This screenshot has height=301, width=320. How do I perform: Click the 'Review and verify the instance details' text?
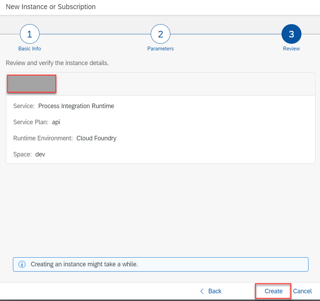(x=57, y=63)
